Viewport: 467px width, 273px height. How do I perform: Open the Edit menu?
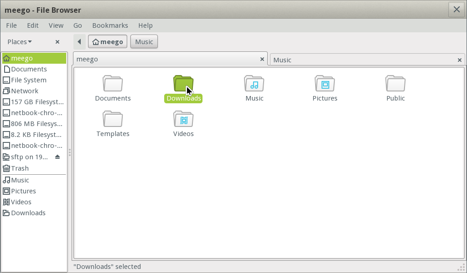[33, 25]
